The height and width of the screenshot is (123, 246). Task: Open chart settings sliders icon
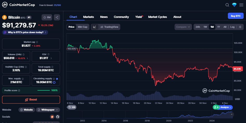pos(240,27)
